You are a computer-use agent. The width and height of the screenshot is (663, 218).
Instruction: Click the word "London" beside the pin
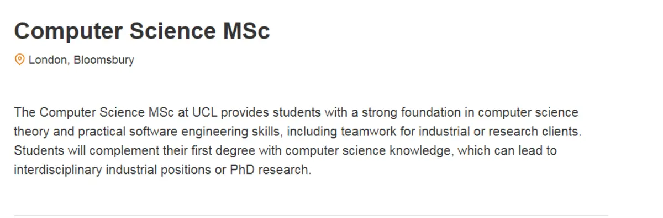pyautogui.click(x=49, y=59)
